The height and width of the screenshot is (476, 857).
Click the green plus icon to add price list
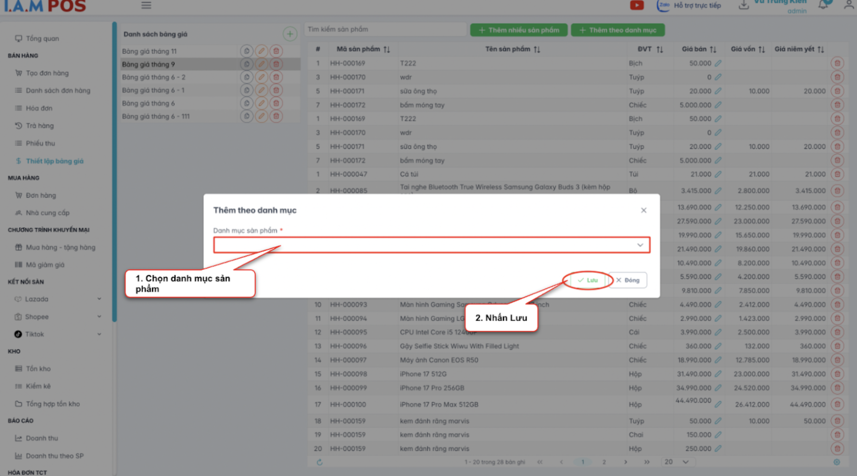point(290,34)
